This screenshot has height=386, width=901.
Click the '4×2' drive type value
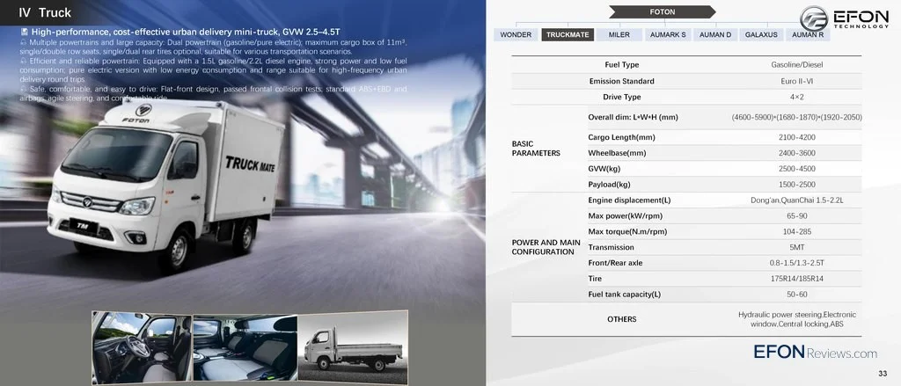796,97
